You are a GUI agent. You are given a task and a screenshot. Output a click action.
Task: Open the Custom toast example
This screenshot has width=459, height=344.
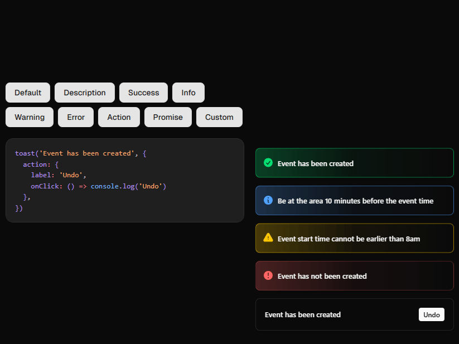[219, 117]
